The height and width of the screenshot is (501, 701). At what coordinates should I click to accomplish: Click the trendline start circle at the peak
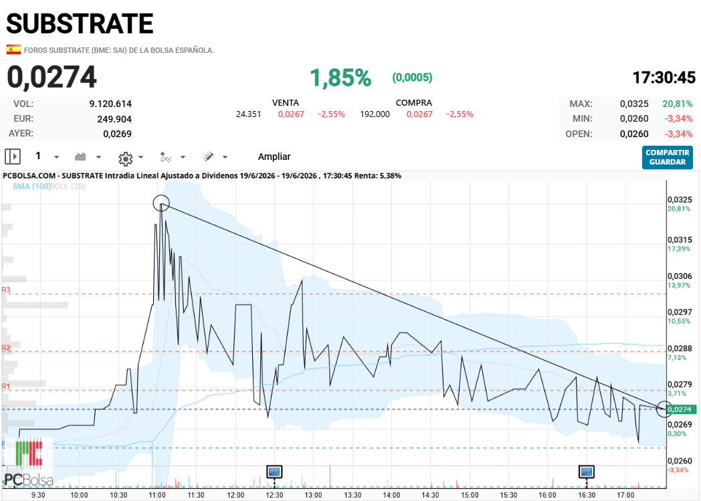click(161, 203)
